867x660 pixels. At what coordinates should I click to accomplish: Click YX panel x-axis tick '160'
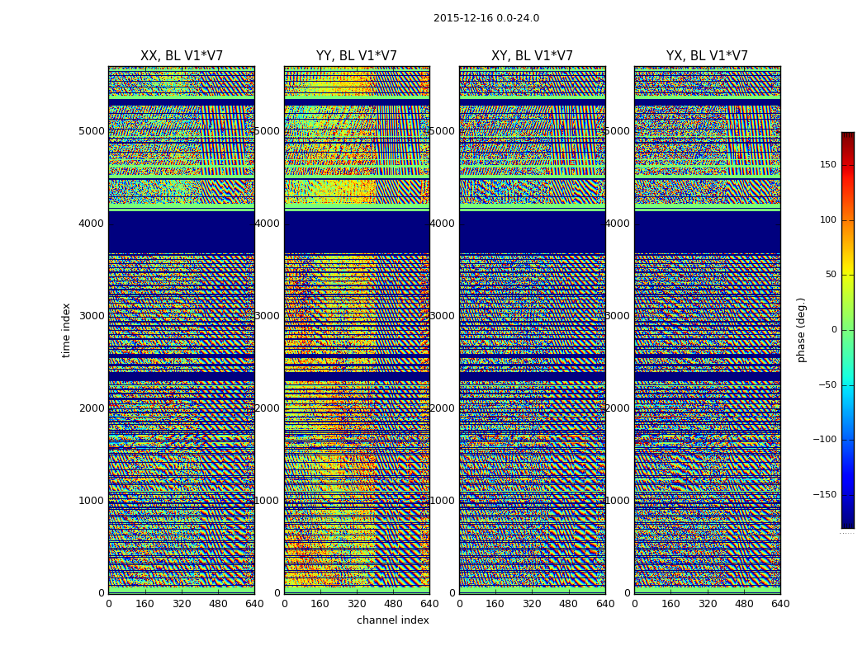tap(670, 604)
